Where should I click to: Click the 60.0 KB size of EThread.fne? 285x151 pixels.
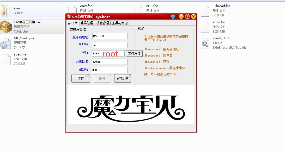point(218,15)
